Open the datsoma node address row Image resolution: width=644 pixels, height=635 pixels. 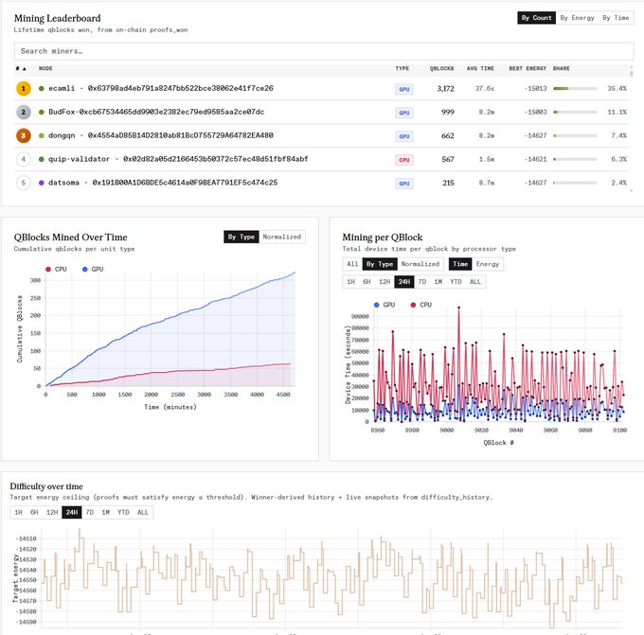click(163, 183)
